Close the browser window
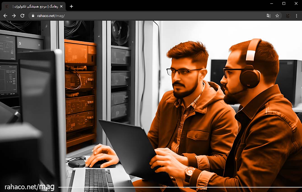The height and width of the screenshot is (192, 302). tap(296, 3)
